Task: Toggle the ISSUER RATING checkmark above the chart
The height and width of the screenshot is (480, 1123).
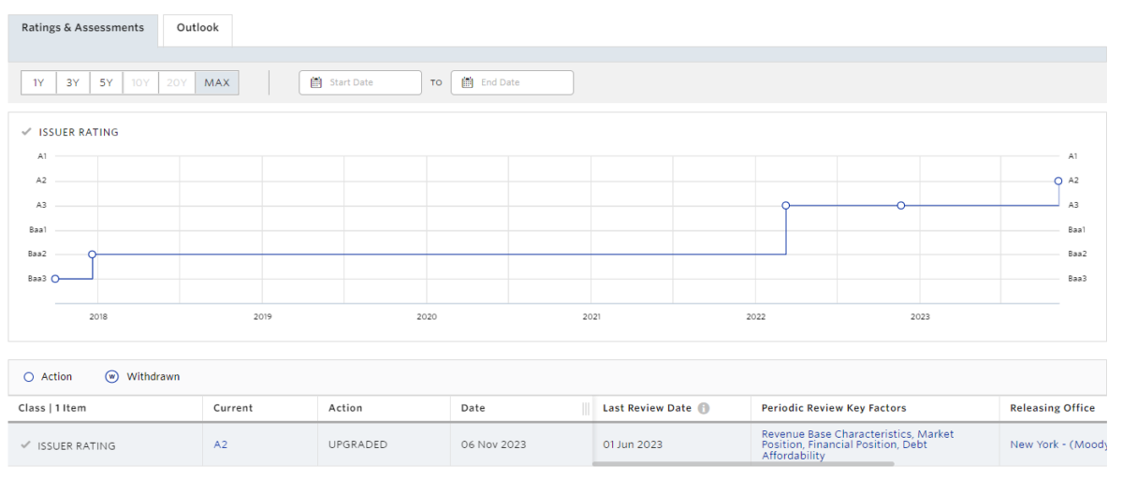Action: 27,132
